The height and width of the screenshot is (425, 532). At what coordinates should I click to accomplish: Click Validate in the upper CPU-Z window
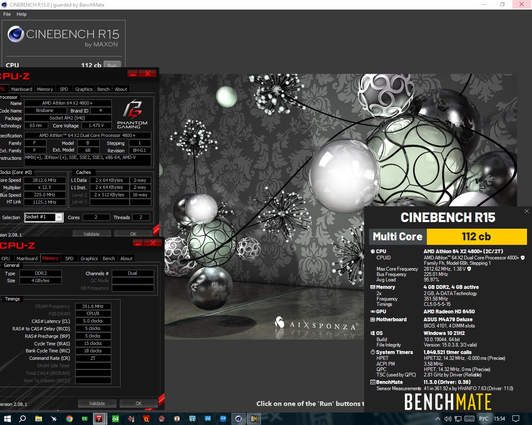tap(91, 234)
